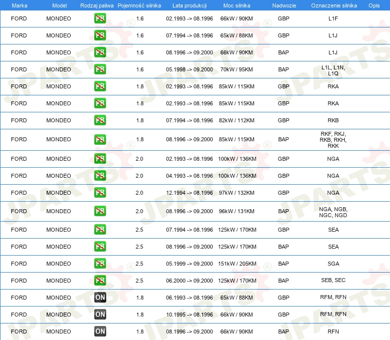The height and width of the screenshot is (340, 390).
Task: Click the Rodzaj paliwa column header
Action: pos(97,5)
